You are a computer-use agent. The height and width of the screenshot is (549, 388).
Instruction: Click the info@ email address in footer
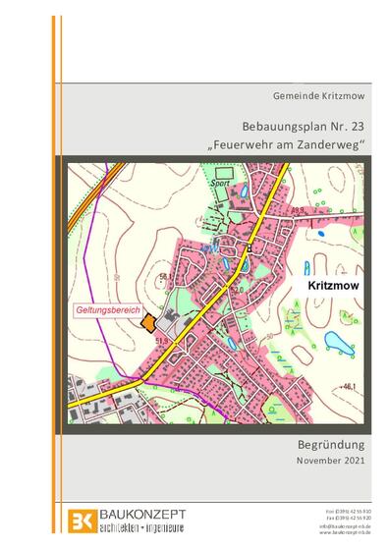click(345, 526)
